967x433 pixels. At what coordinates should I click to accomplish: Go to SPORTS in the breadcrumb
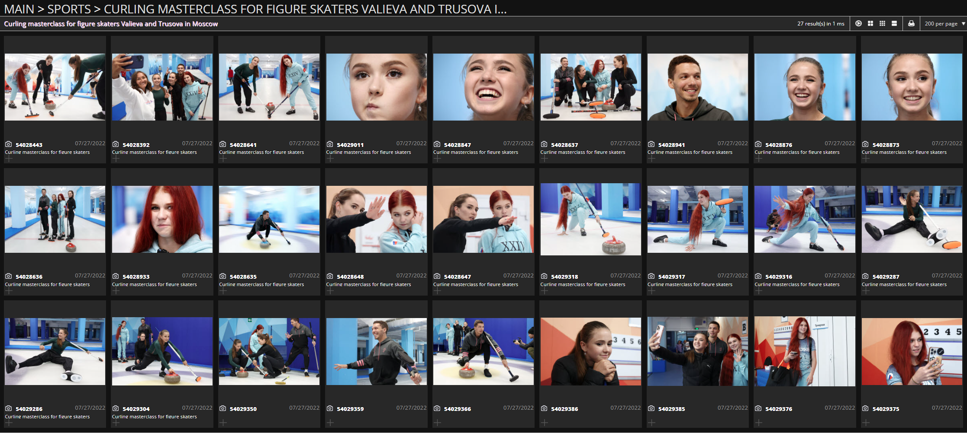tap(69, 9)
